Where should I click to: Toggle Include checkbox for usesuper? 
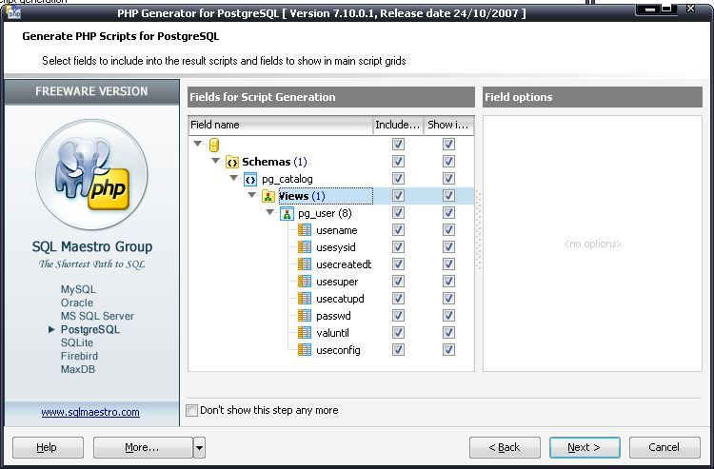pyautogui.click(x=398, y=282)
